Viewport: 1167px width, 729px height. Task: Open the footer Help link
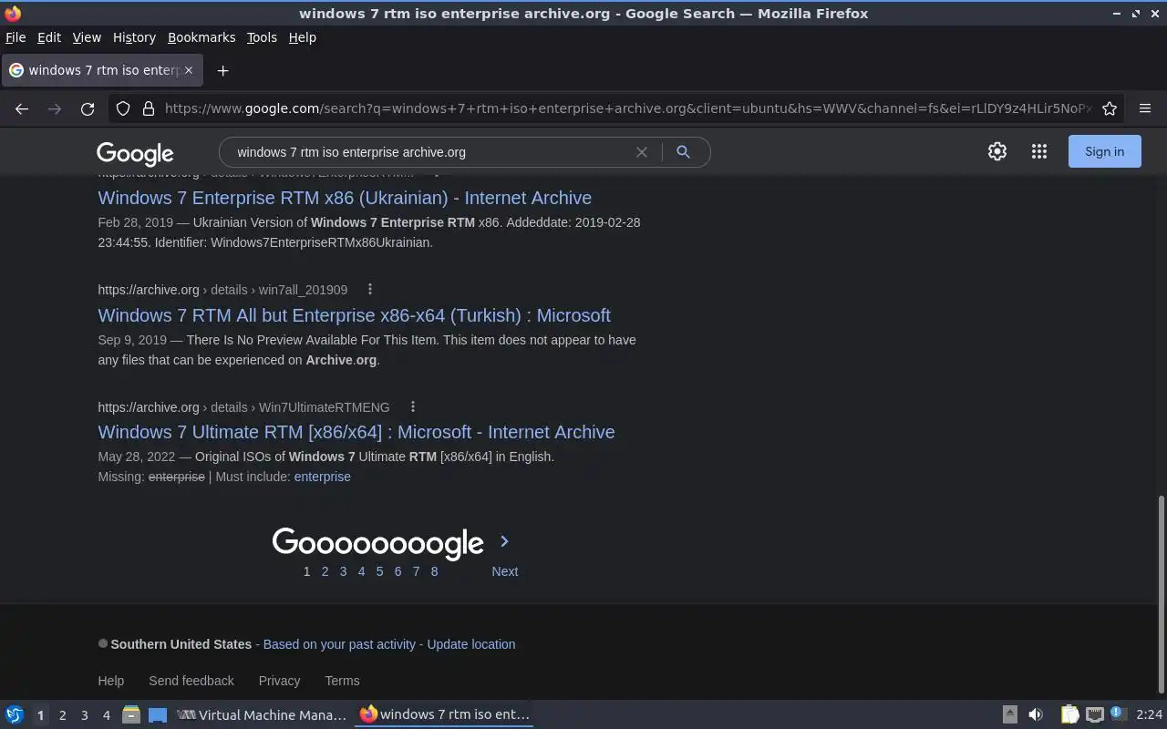[x=110, y=681]
